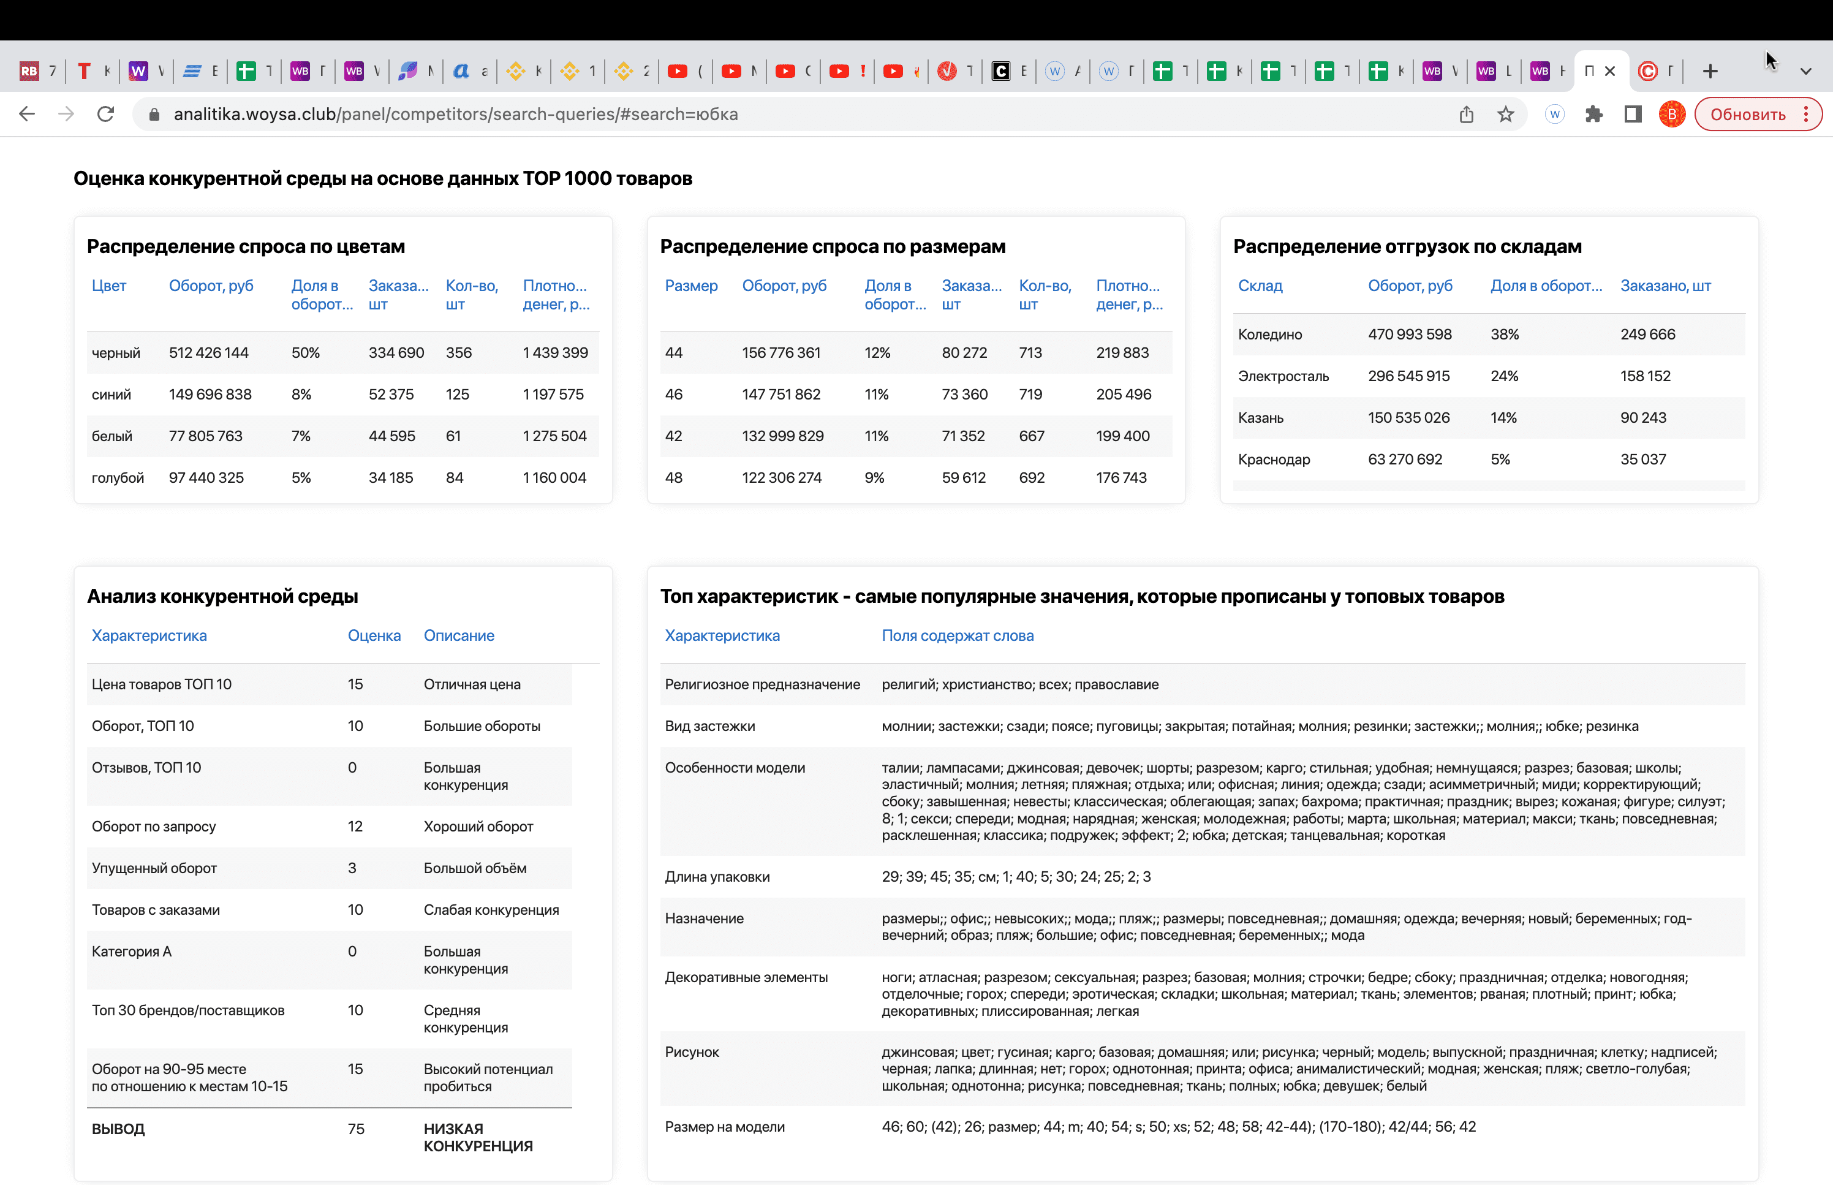Open the Chrome three-dot menu
1833x1185 pixels.
point(1806,114)
